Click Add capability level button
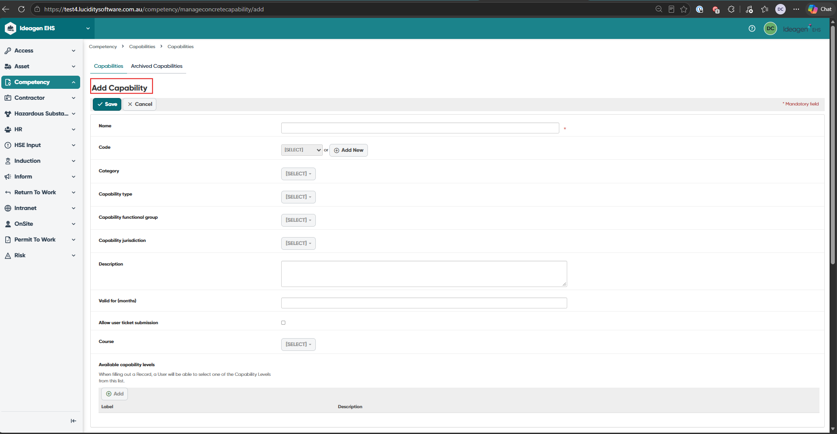The image size is (837, 434). pyautogui.click(x=115, y=394)
